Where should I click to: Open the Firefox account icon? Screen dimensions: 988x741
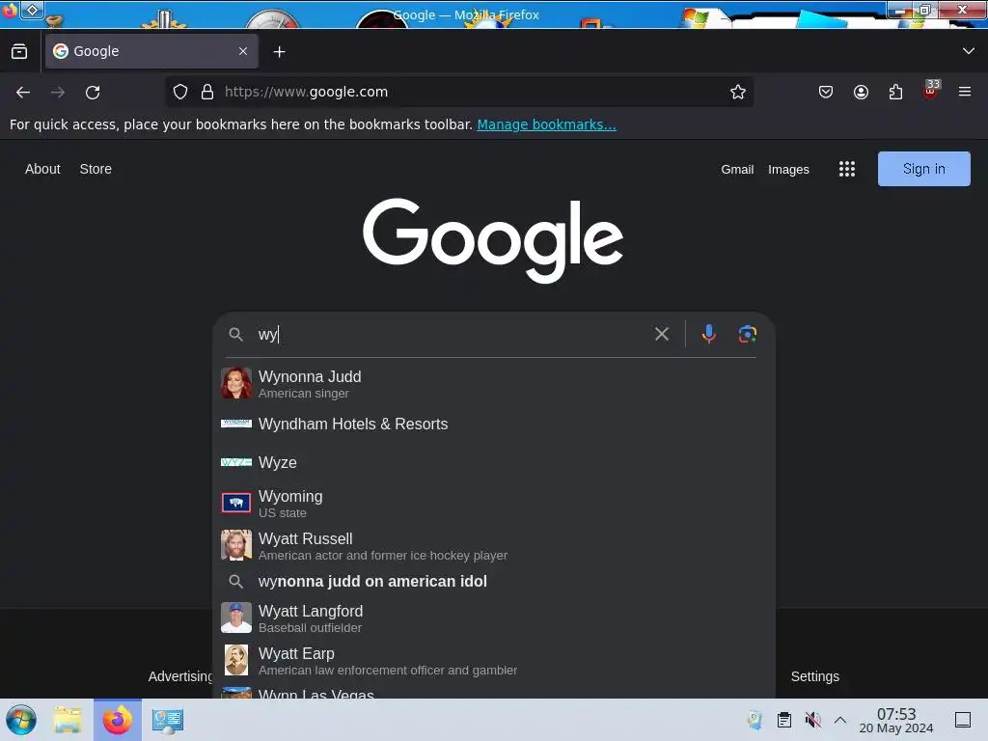[861, 92]
